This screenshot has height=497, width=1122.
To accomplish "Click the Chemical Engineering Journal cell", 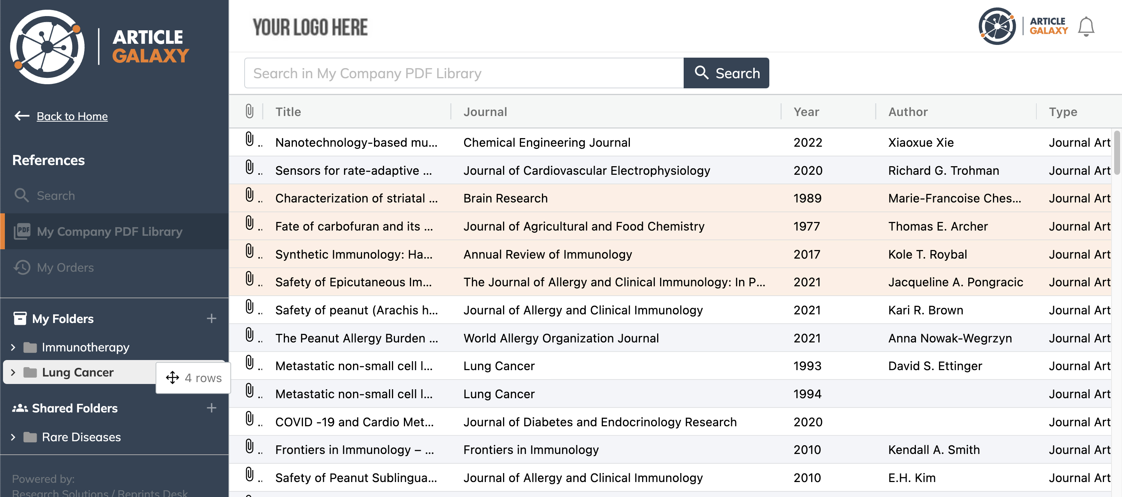I will tap(547, 143).
